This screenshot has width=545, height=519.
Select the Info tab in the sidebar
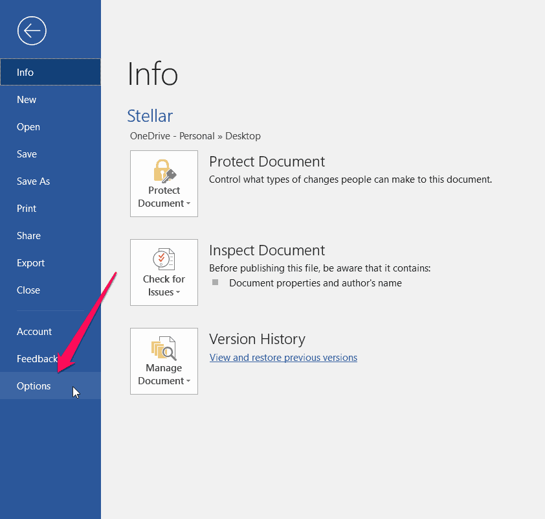(x=25, y=73)
